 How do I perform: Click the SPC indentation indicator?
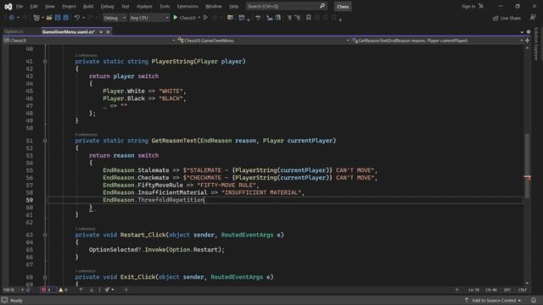click(507, 290)
